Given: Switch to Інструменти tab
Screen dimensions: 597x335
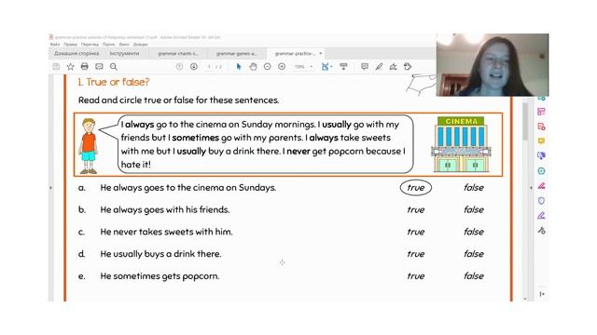Looking at the screenshot, I should tap(124, 54).
